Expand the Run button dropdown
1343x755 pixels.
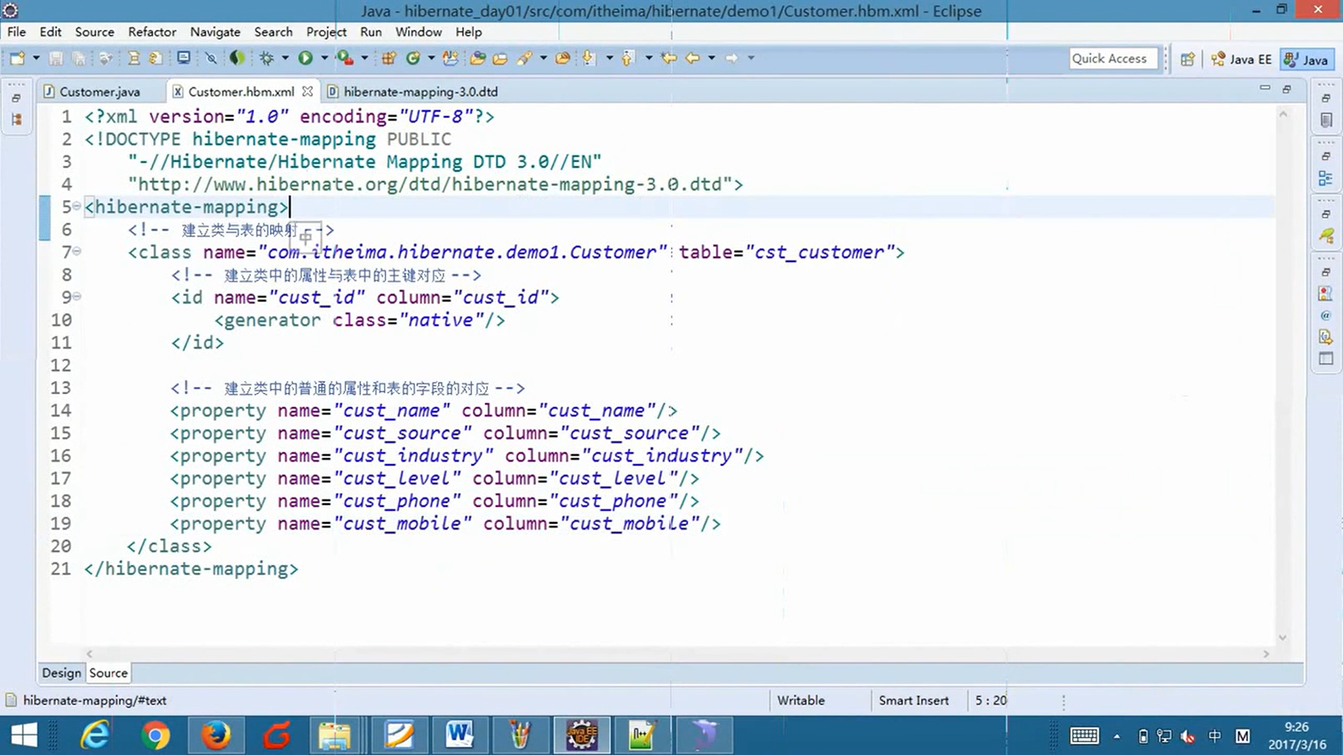point(322,58)
